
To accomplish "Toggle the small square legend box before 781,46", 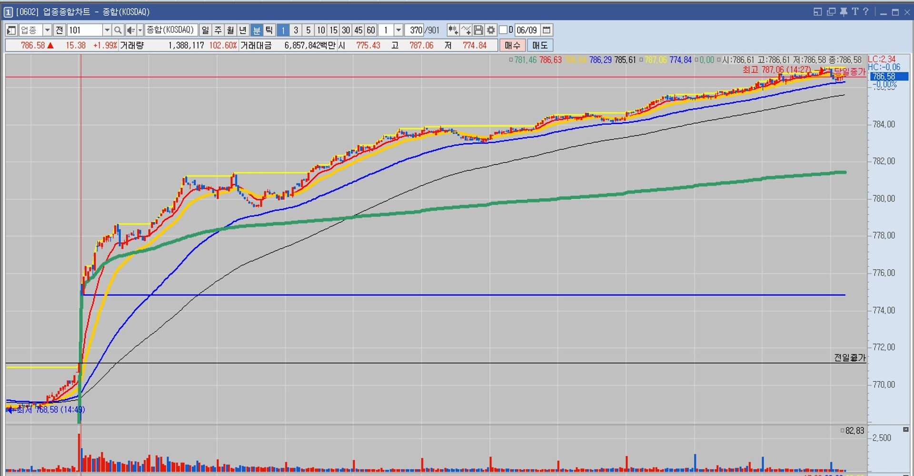I will 511,60.
